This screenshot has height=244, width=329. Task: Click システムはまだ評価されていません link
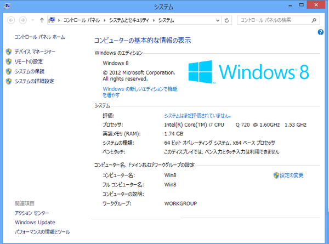pyautogui.click(x=197, y=116)
